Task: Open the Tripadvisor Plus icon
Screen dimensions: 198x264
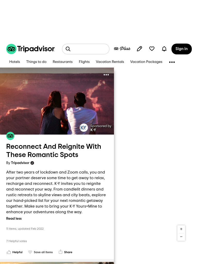Action: (122, 49)
